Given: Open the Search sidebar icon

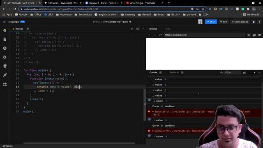Looking at the screenshot, I should [x=5, y=49].
